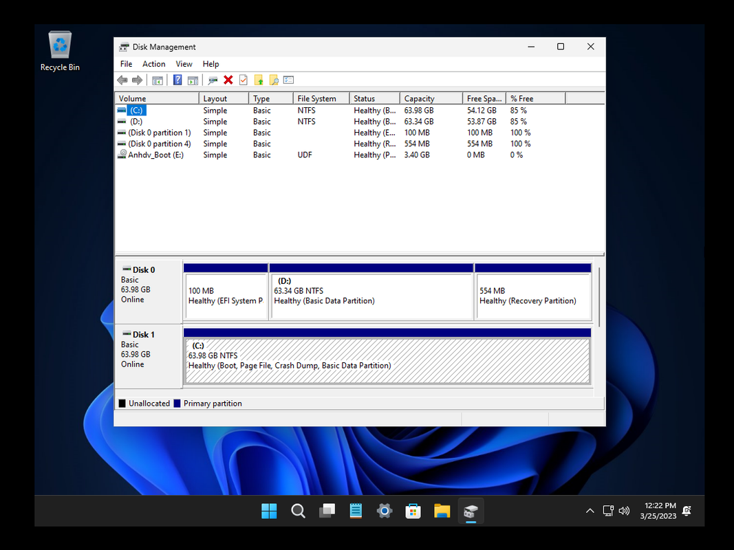
Task: Select the 554 MB Recovery Partition block
Action: click(533, 291)
